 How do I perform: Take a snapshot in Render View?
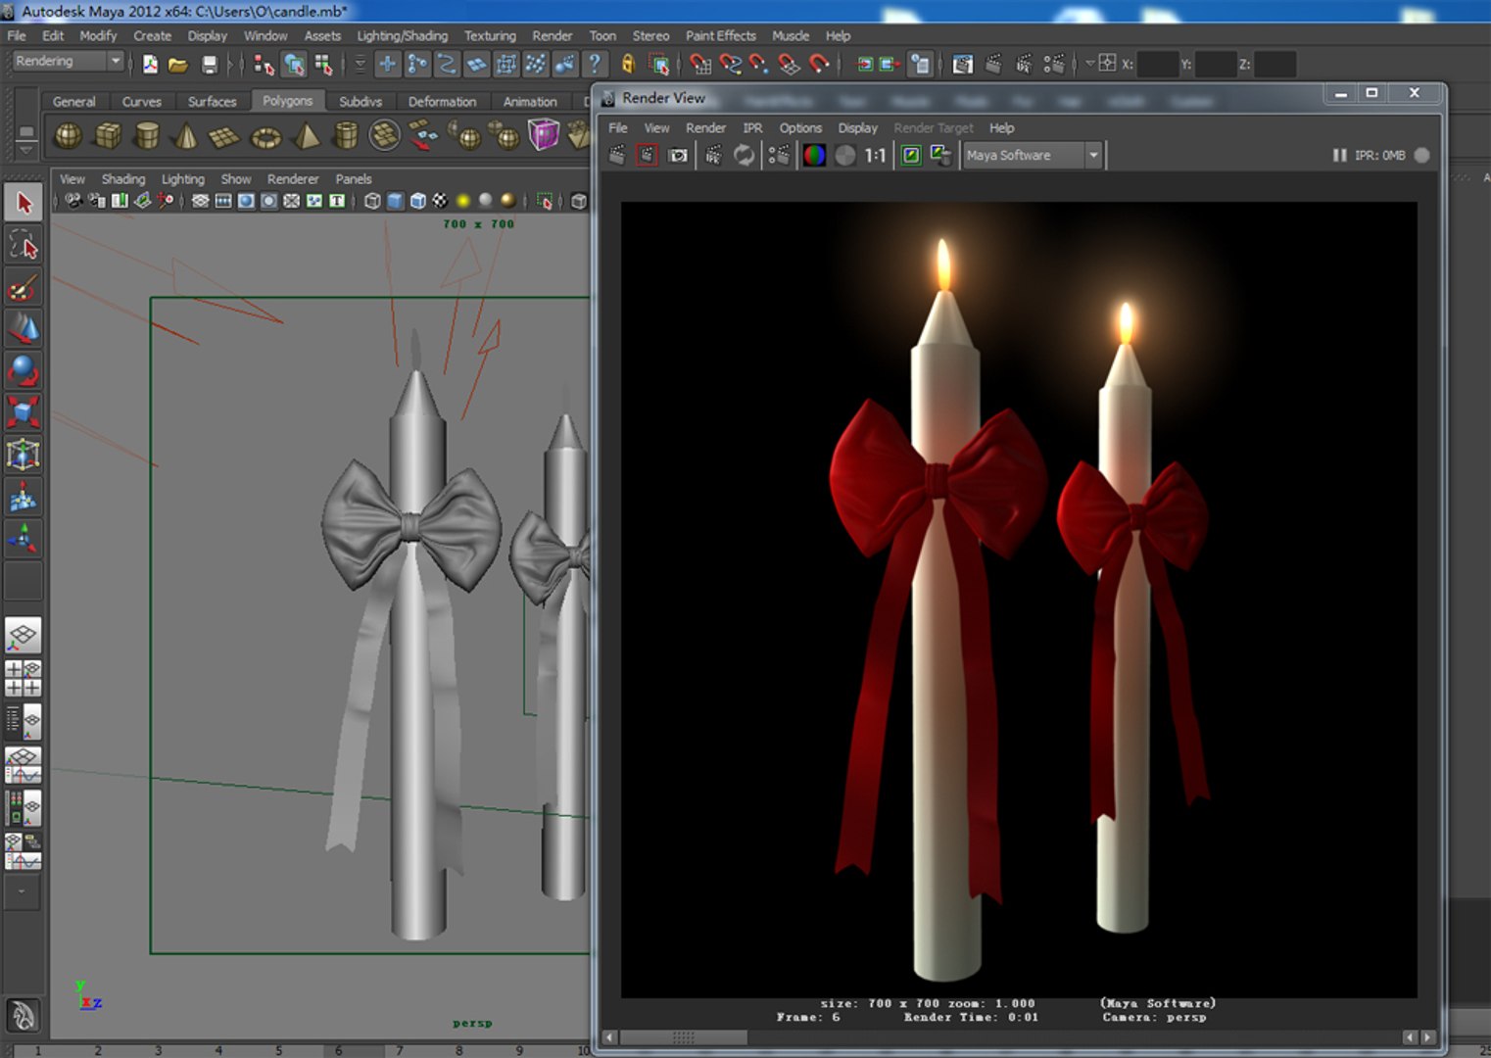(x=677, y=155)
